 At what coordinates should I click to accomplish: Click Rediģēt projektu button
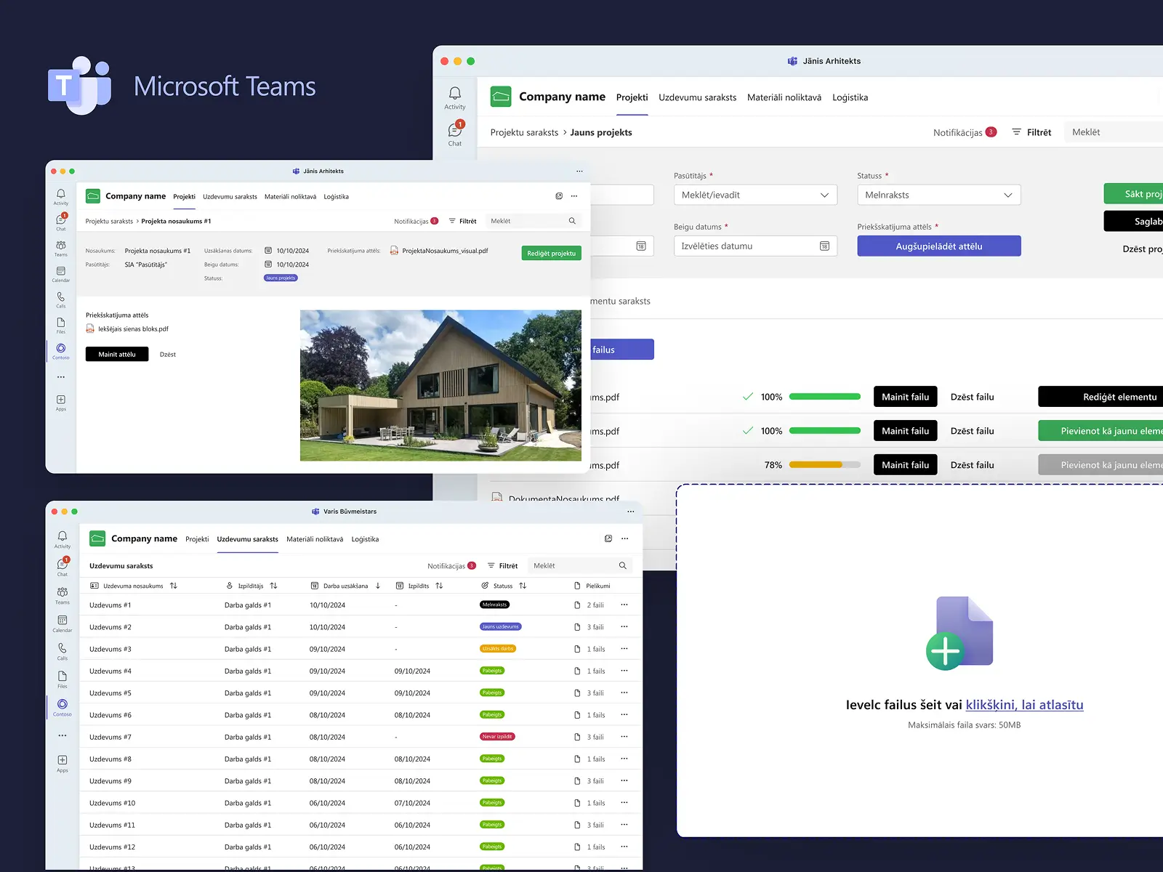point(552,253)
